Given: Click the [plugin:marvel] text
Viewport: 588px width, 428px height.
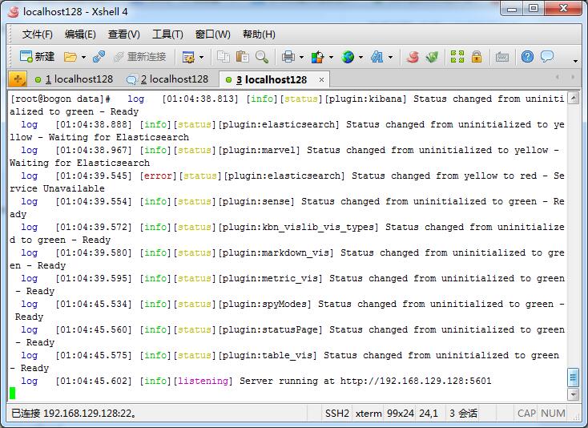Looking at the screenshot, I should pos(259,151).
